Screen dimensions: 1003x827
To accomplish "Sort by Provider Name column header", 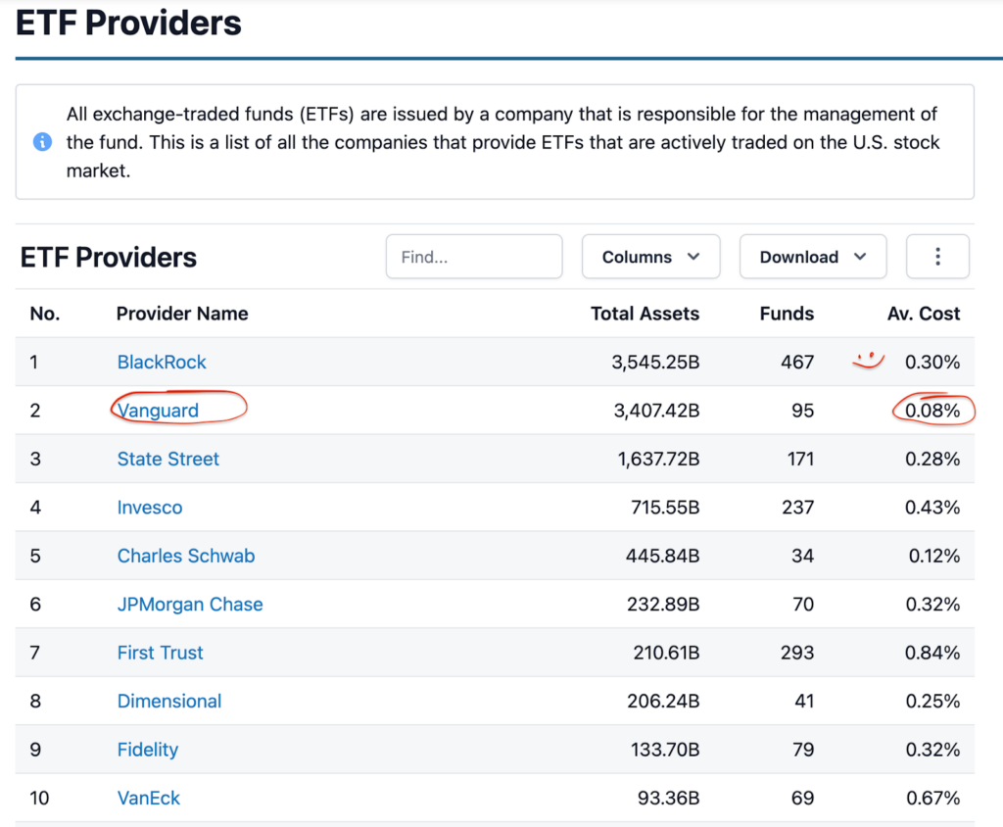I will [182, 314].
